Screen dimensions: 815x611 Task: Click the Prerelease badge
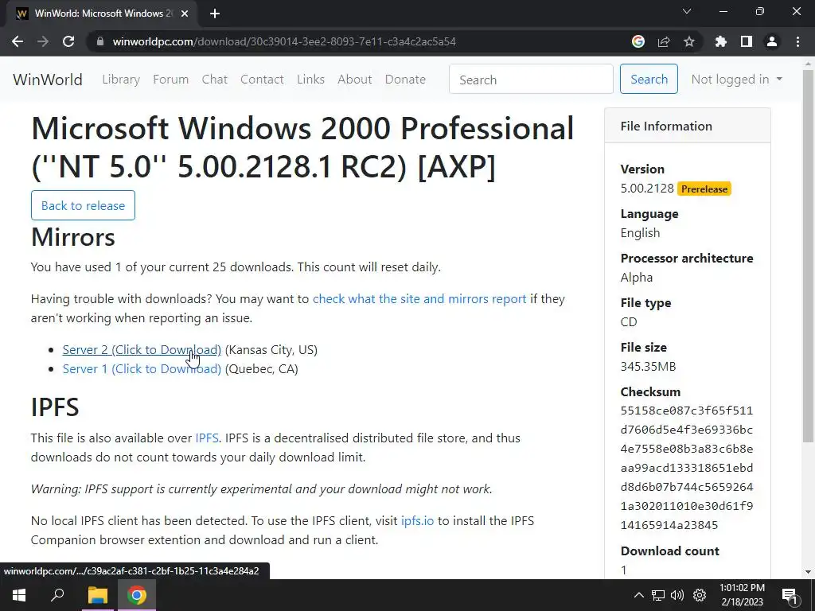pos(704,189)
